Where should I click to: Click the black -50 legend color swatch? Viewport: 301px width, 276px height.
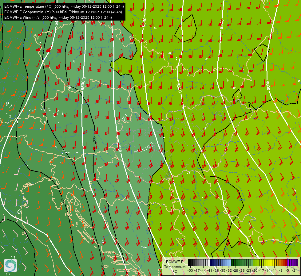click(x=189, y=263)
